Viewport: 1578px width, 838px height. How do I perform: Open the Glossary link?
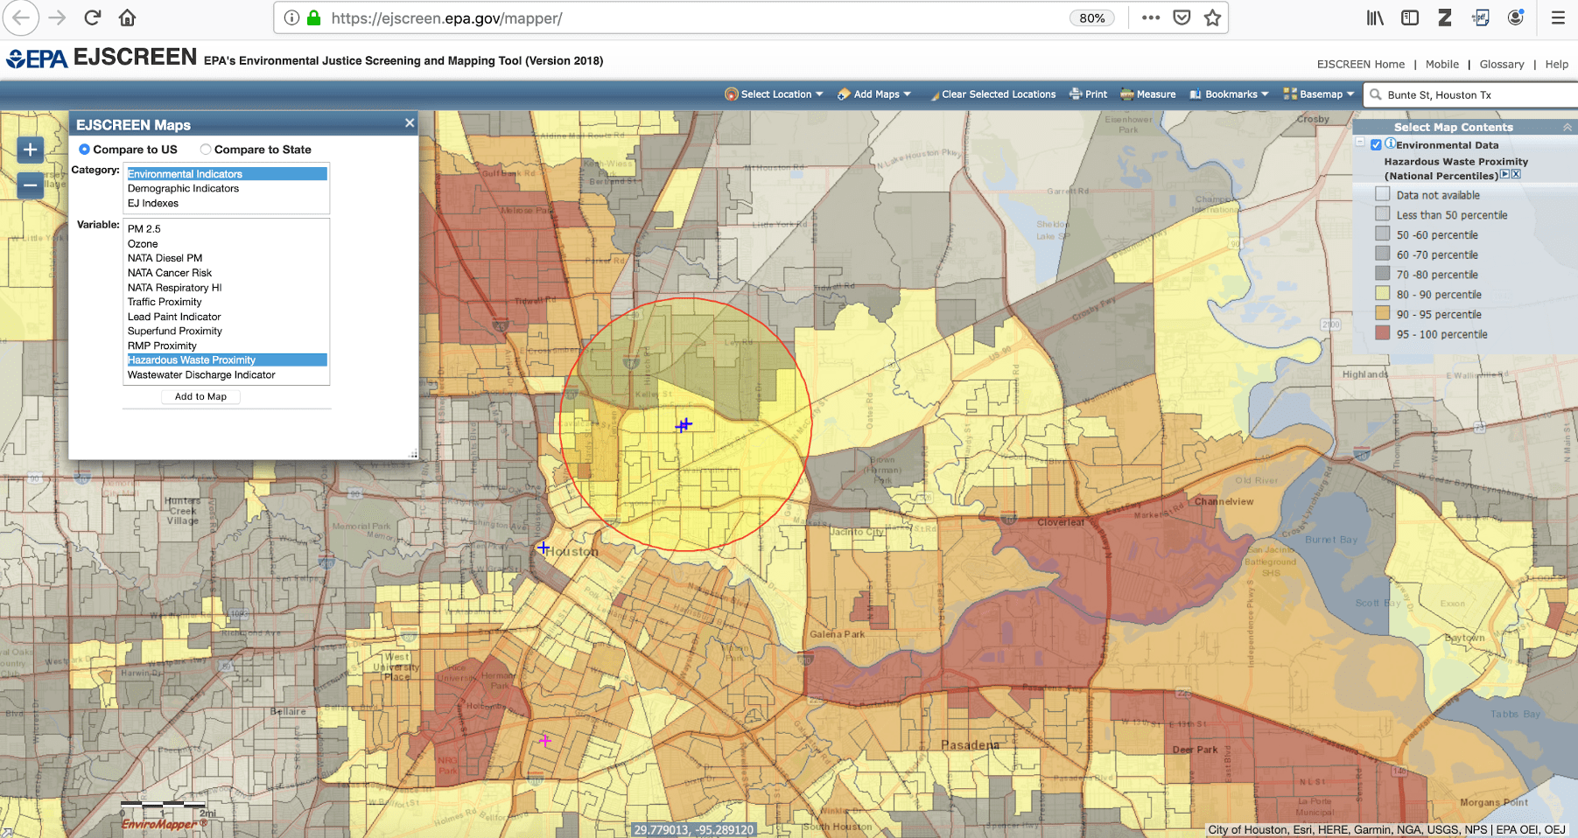1502,64
